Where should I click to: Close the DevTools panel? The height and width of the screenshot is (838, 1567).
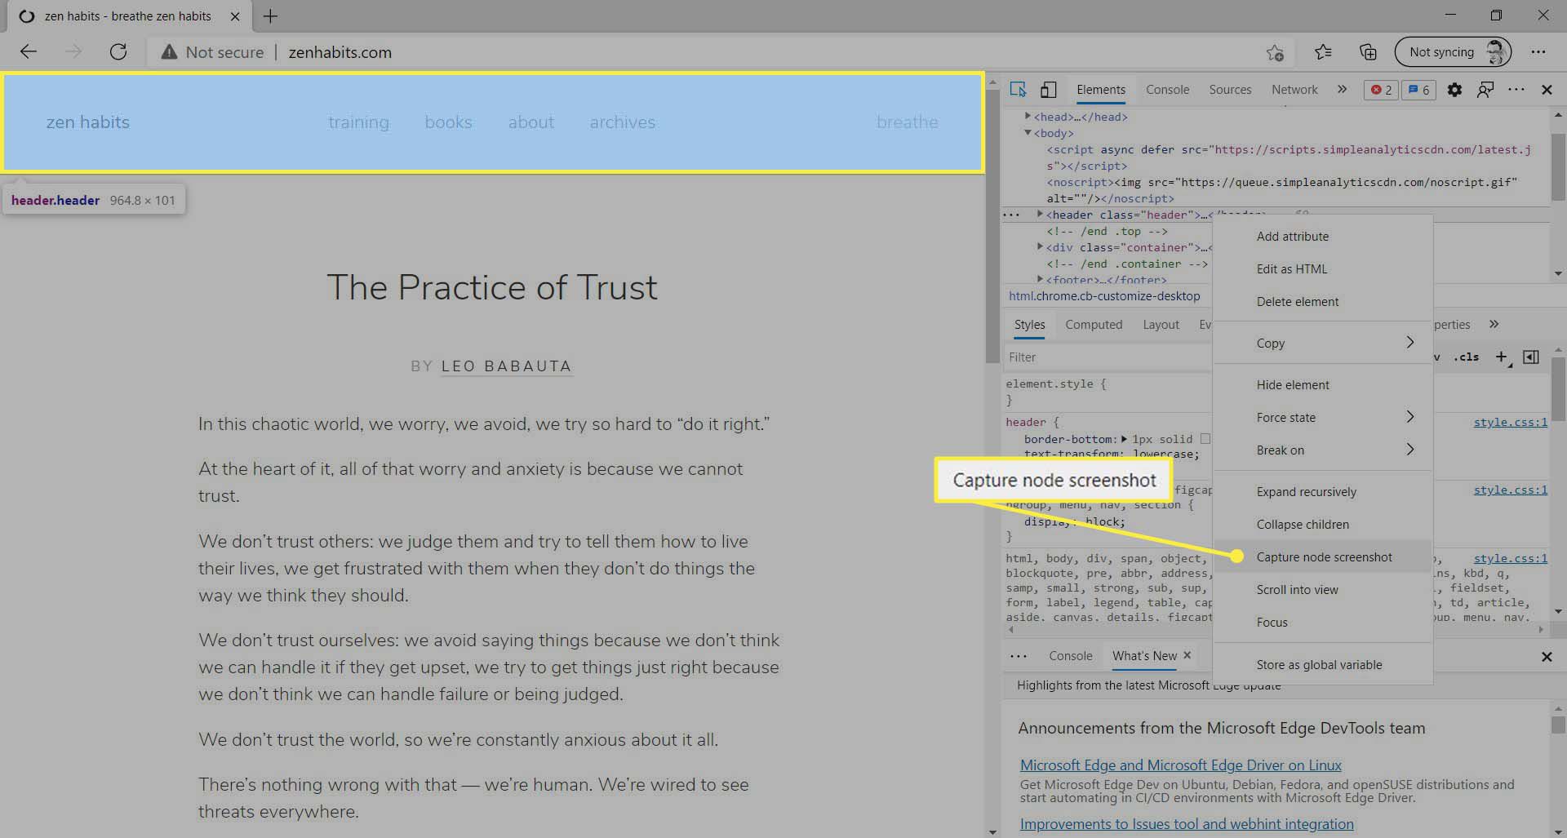1547,90
